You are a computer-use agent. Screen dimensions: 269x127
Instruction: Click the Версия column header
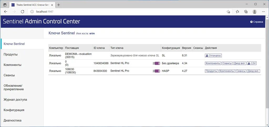(x=187, y=48)
